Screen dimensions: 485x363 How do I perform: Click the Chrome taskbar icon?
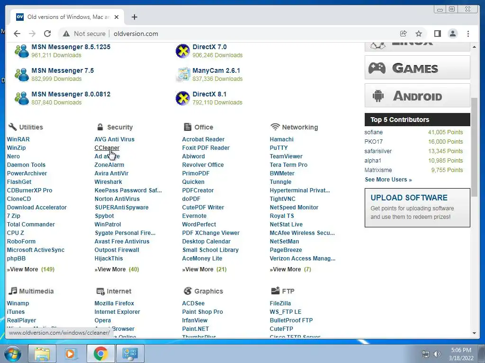(100, 354)
